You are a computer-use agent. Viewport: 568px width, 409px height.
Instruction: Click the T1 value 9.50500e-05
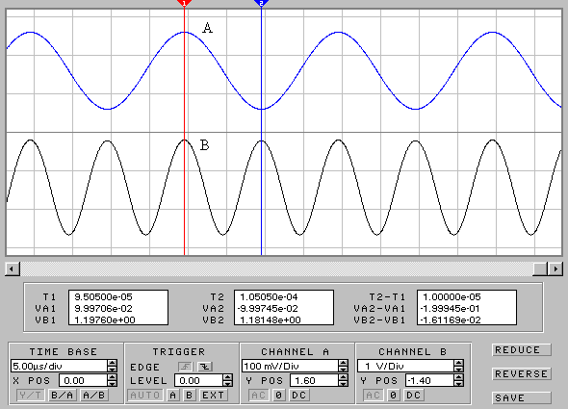[x=103, y=297]
